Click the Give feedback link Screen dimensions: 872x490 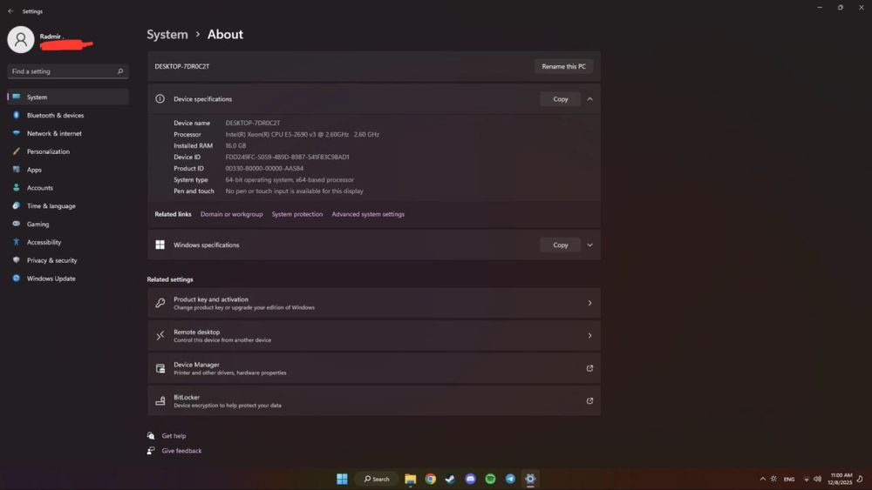(181, 451)
